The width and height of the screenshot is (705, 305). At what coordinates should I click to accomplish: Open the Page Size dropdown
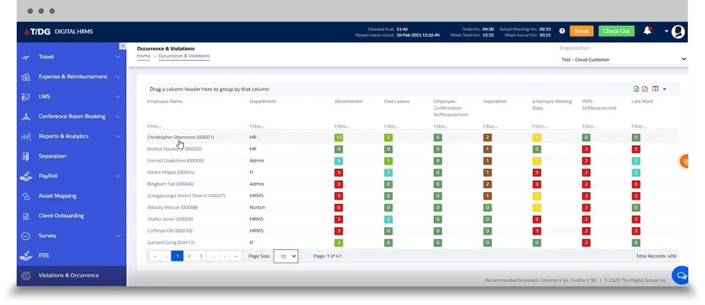(286, 257)
